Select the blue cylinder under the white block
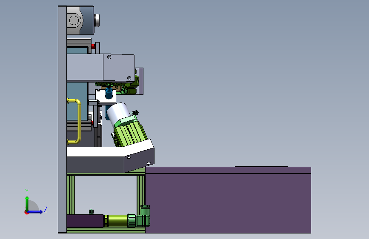 click(109, 93)
